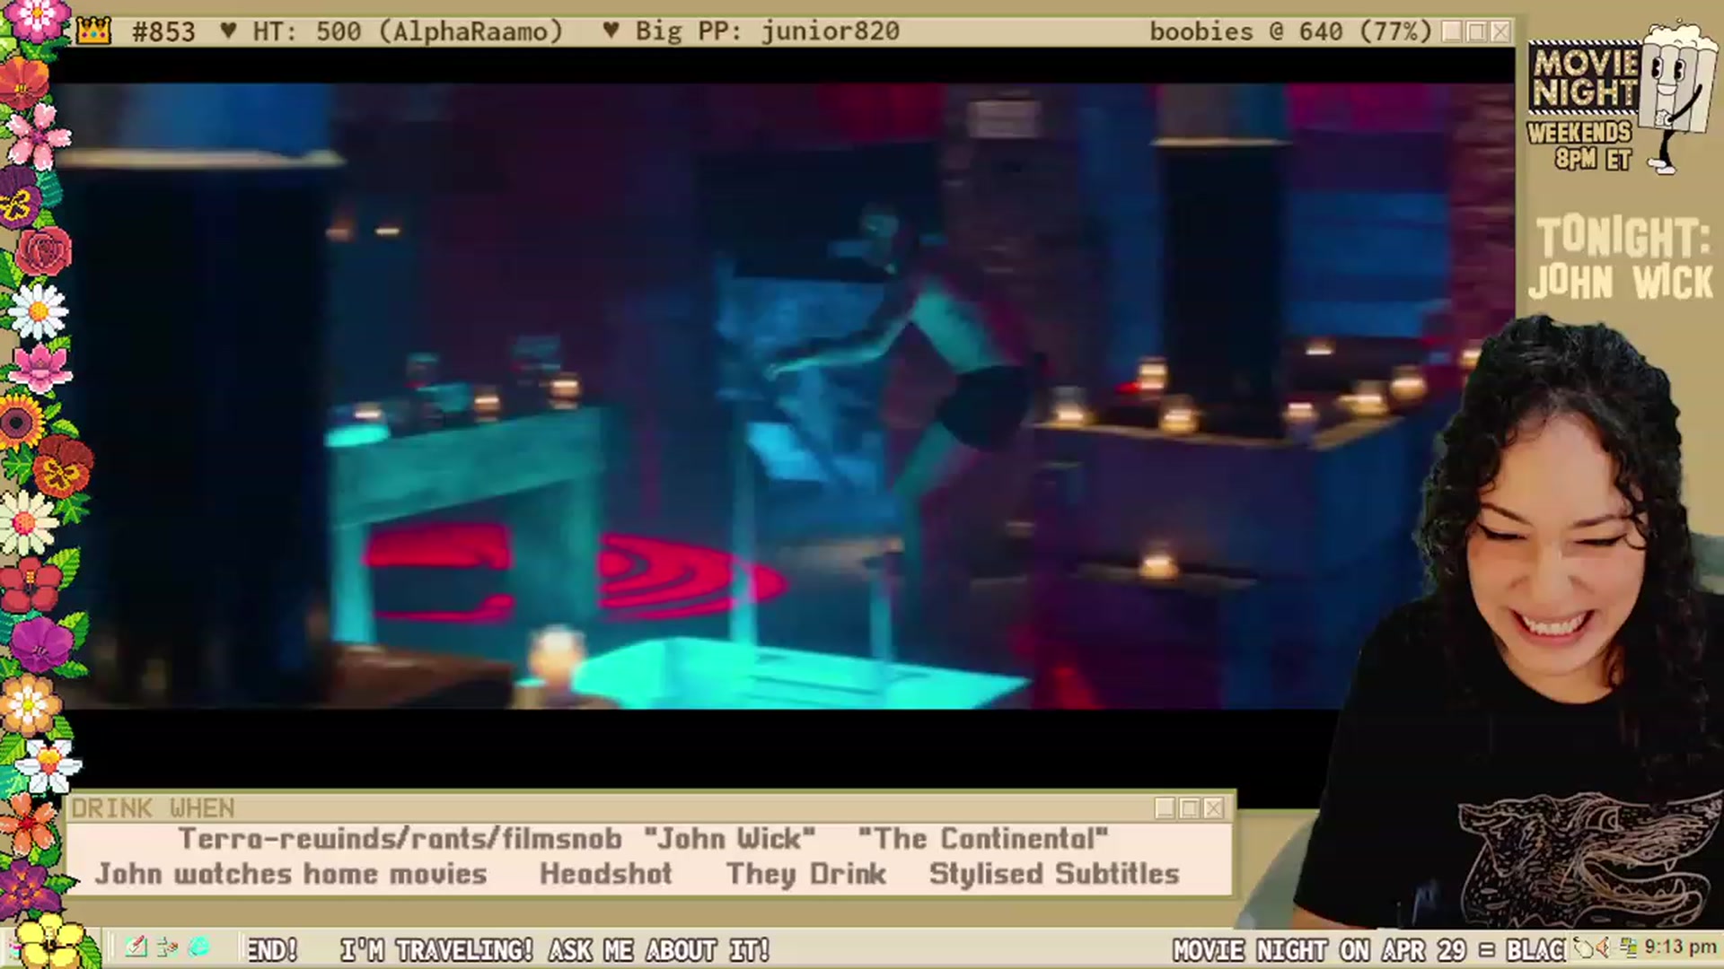The height and width of the screenshot is (969, 1724).
Task: Click "WEEKENDS 8PM ET" schedule text
Action: pyautogui.click(x=1580, y=146)
